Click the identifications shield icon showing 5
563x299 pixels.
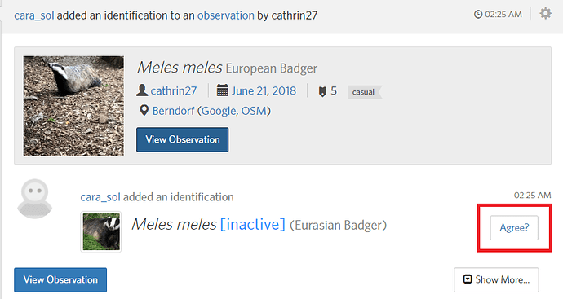pos(322,91)
